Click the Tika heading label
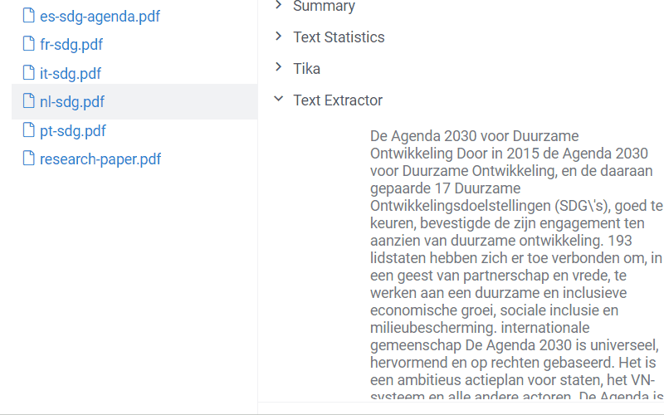This screenshot has height=415, width=664. [306, 69]
